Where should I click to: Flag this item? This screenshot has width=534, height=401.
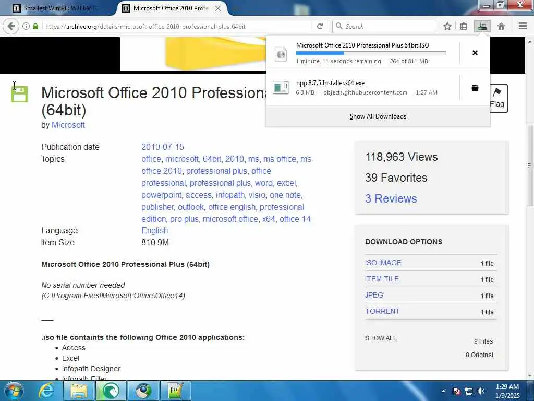point(497,98)
